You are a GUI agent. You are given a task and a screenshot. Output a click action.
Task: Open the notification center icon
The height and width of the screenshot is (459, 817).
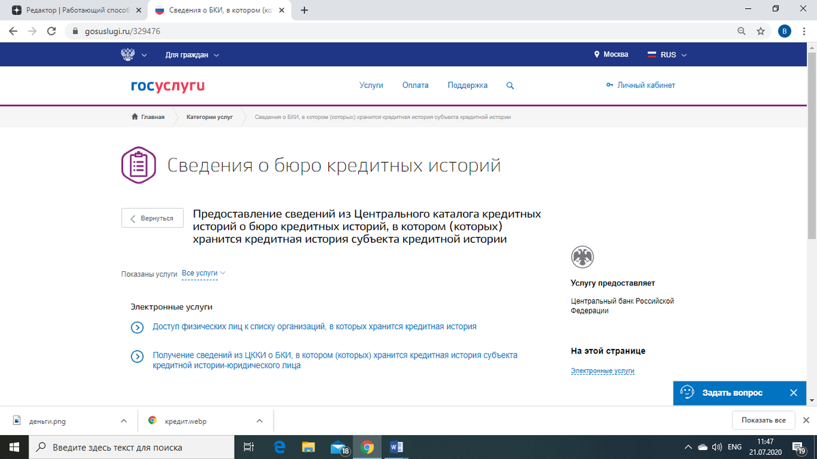coord(800,447)
